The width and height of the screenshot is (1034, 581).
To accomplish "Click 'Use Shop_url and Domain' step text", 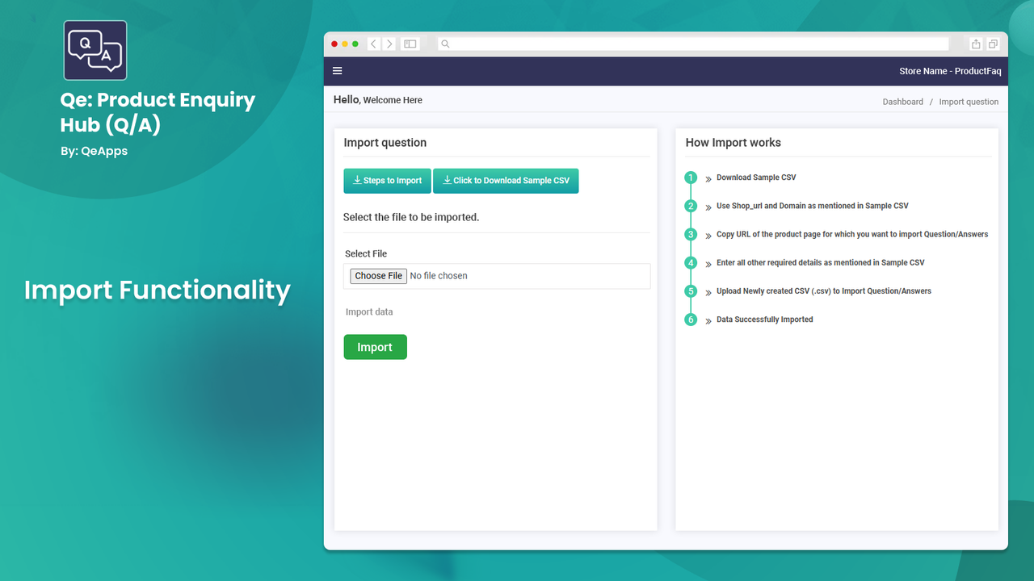I will tap(812, 206).
